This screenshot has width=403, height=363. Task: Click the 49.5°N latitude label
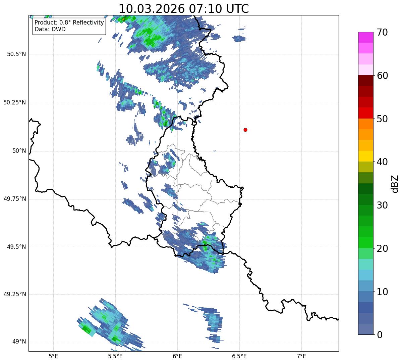(x=16, y=247)
